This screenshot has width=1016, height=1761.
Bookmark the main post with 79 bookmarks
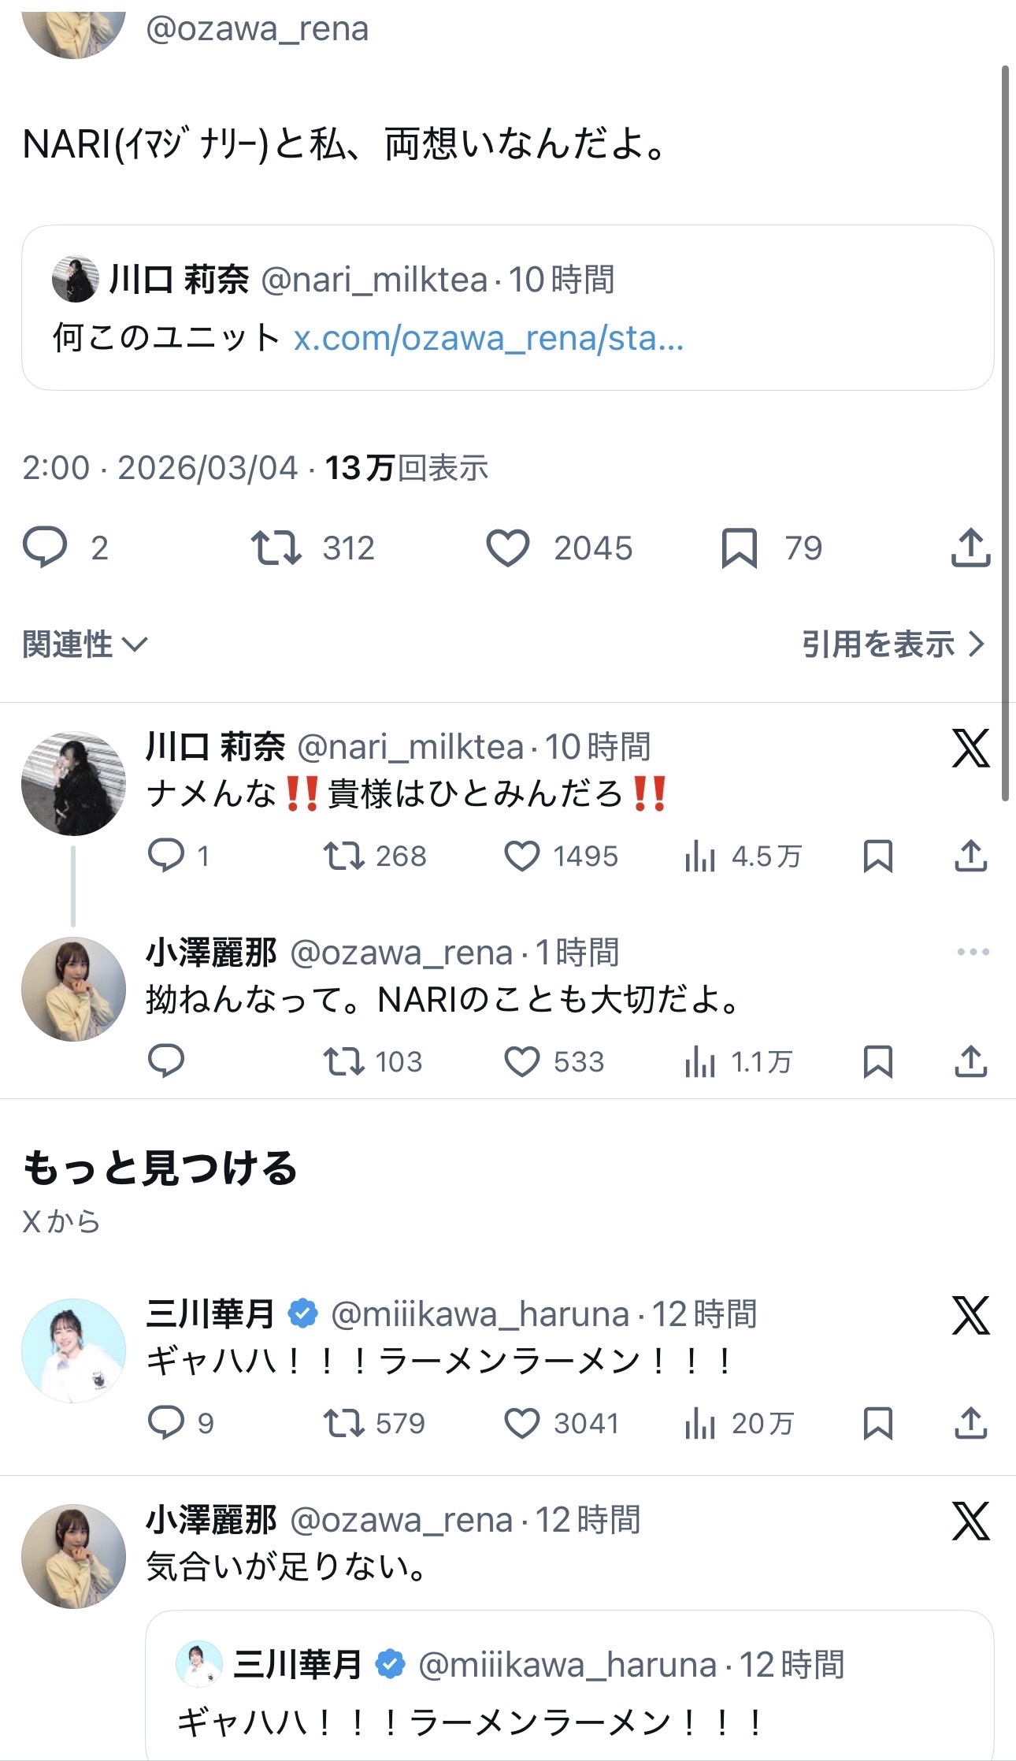[739, 548]
